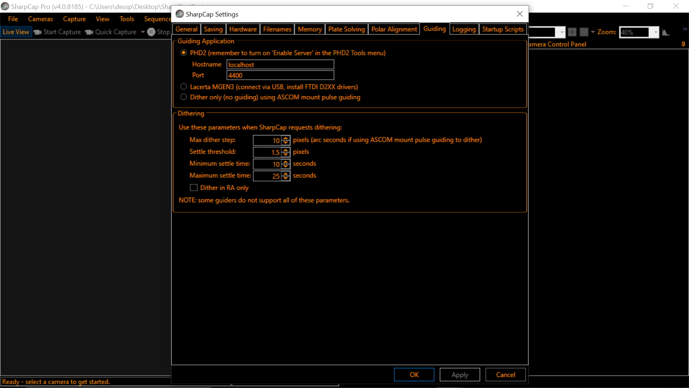Viewport: 689px width, 388px height.
Task: Click the Apply button
Action: [460, 375]
